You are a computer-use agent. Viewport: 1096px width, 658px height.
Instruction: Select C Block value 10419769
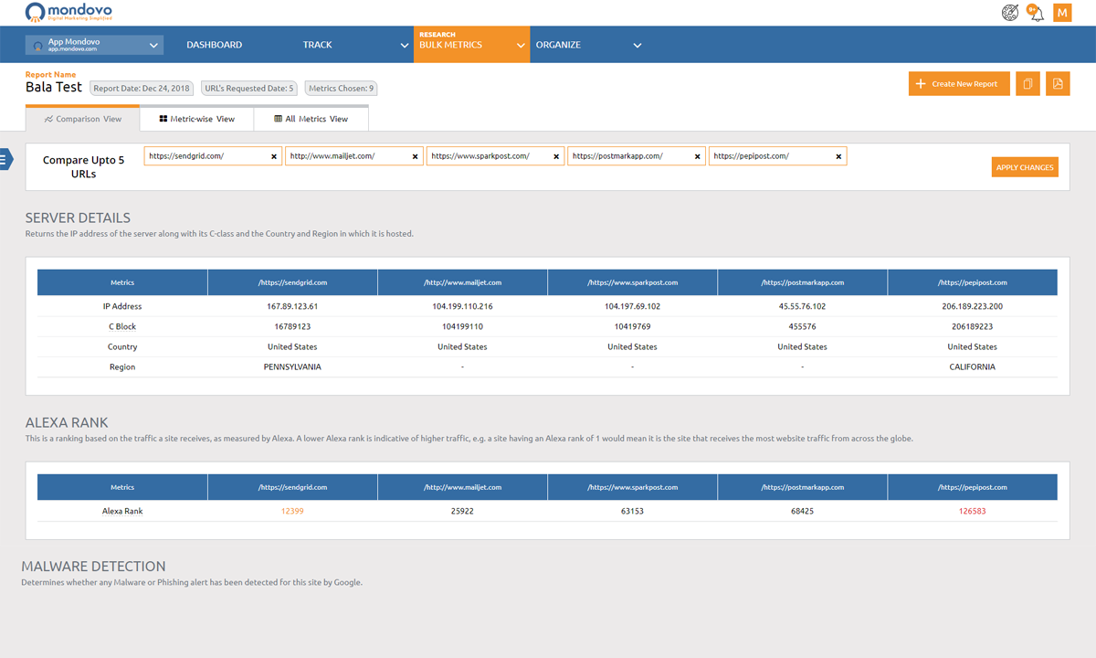(x=632, y=326)
